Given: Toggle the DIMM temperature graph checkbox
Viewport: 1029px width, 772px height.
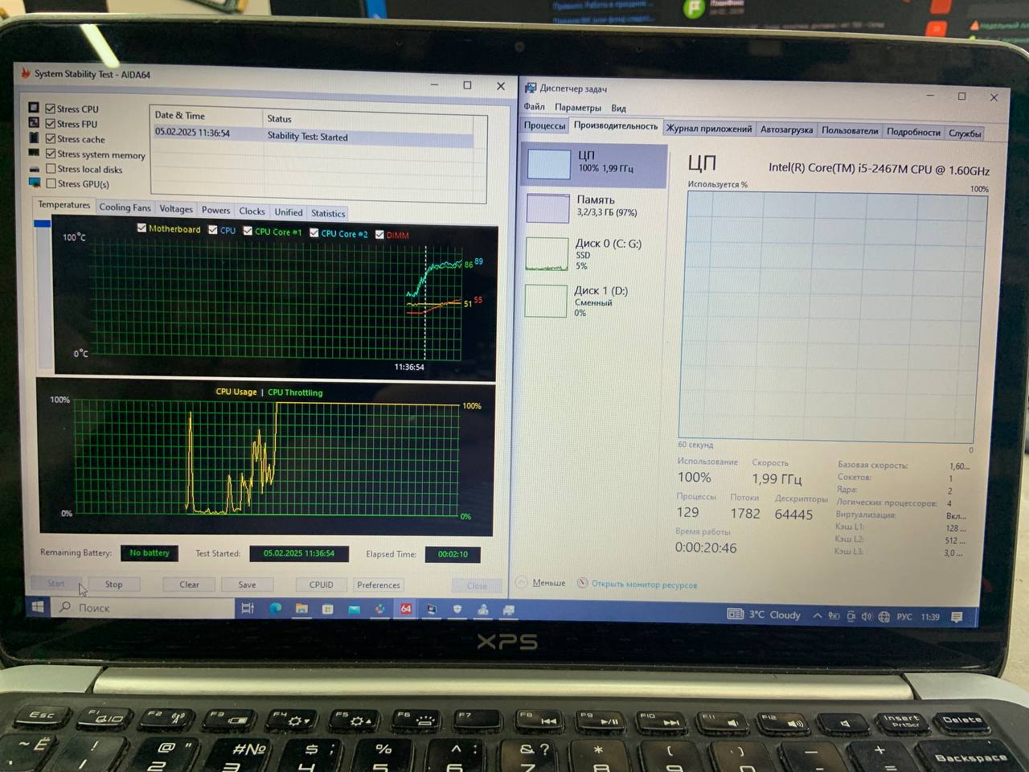Looking at the screenshot, I should click(x=379, y=234).
